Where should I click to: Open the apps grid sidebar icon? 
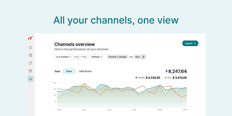point(30,71)
